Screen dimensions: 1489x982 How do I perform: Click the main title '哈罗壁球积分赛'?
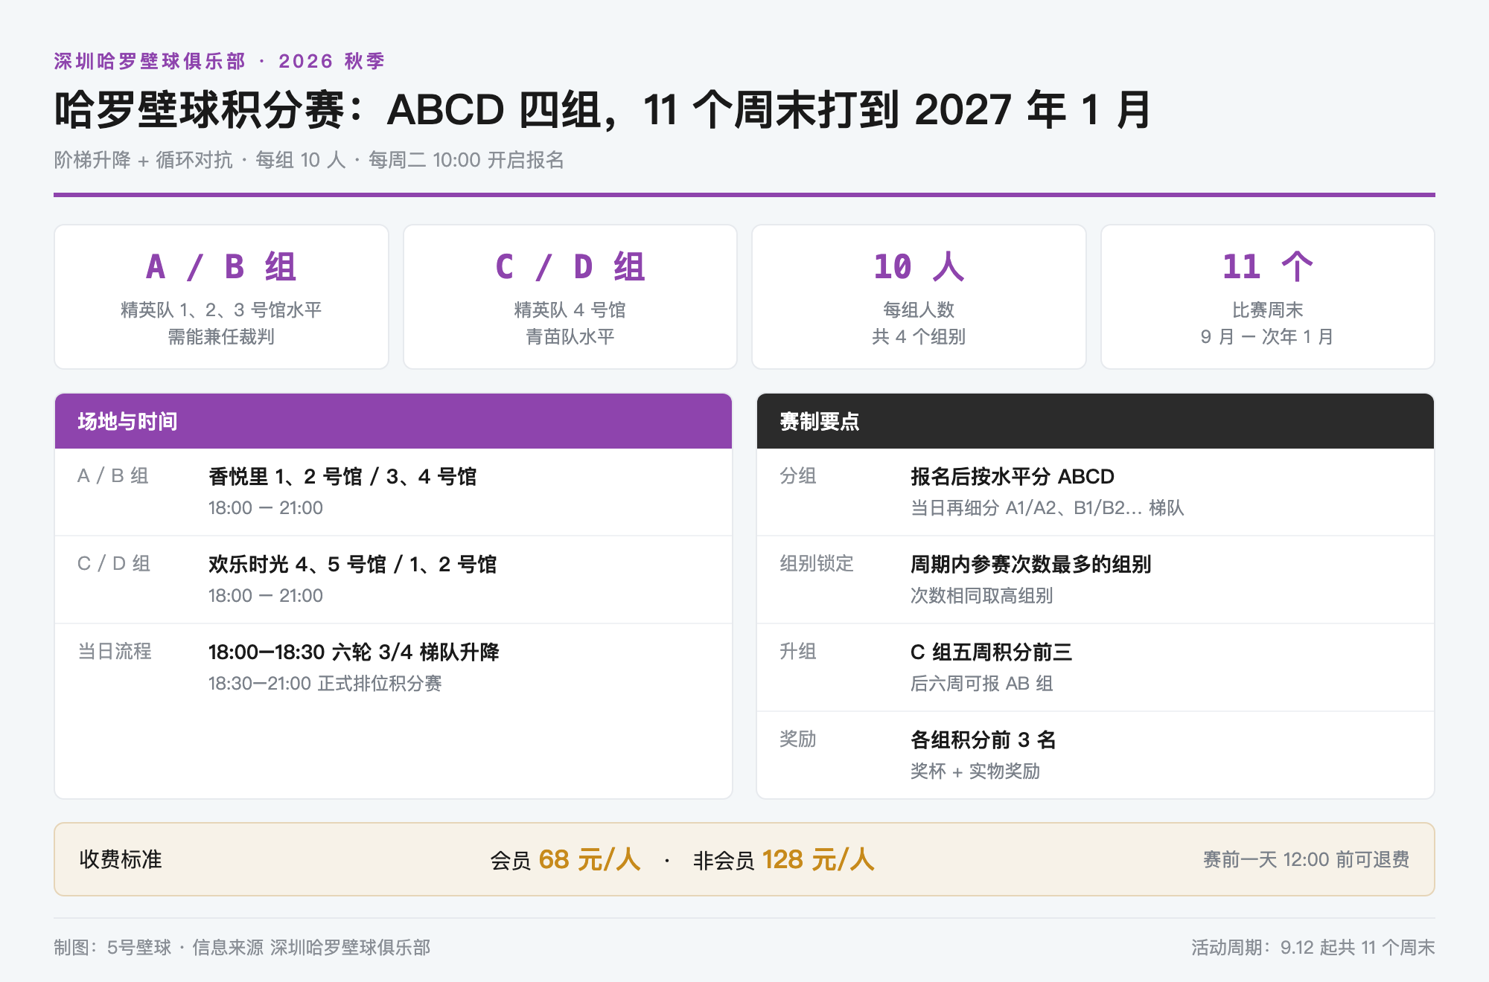click(x=200, y=110)
